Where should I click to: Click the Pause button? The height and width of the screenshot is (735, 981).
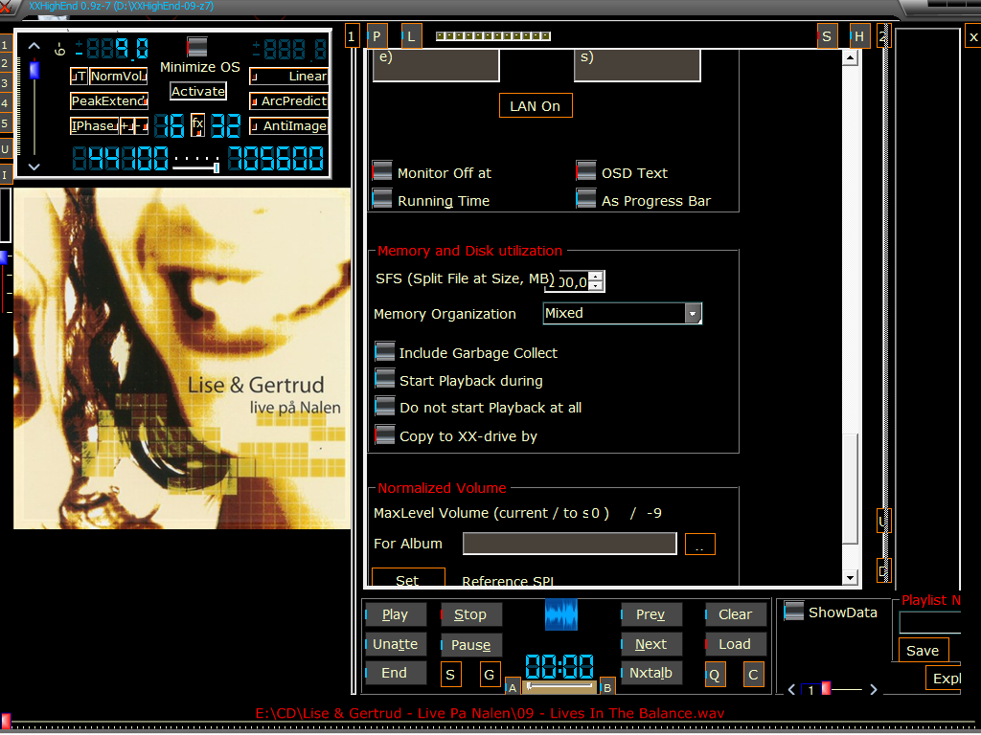click(x=471, y=644)
